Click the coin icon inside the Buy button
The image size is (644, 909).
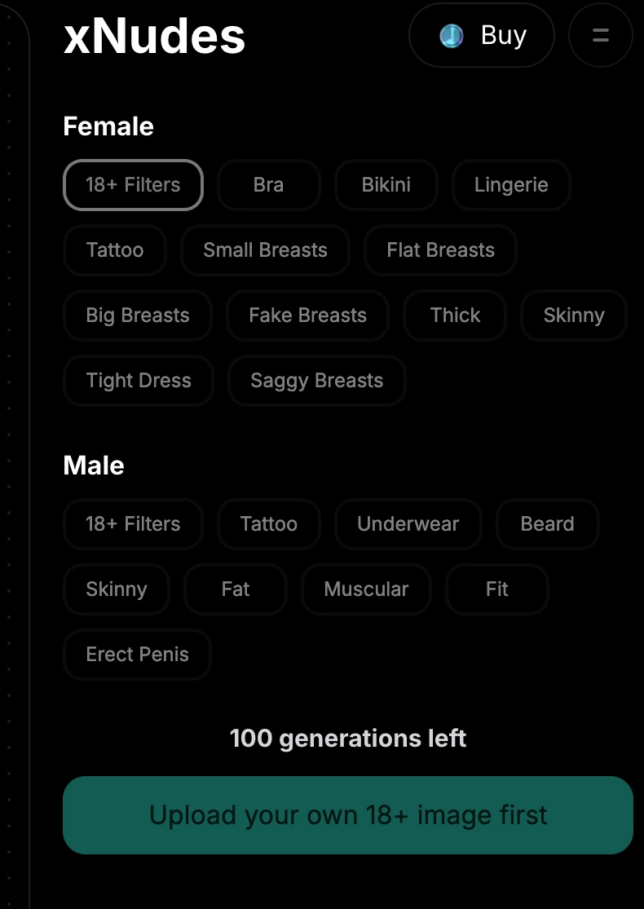(451, 35)
